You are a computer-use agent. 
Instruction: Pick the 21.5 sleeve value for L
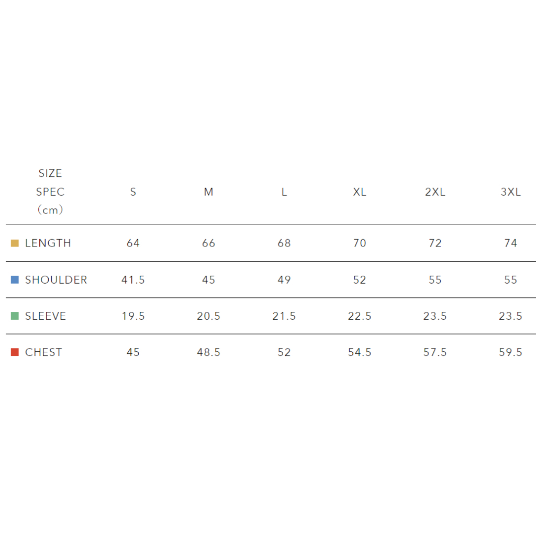[284, 316]
